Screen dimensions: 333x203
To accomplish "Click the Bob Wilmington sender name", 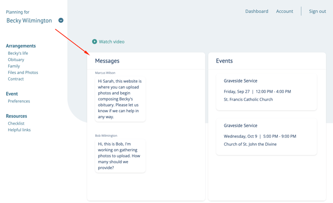I will [x=106, y=136].
